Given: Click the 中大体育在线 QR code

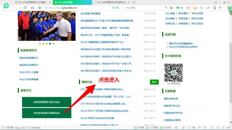Looking at the screenshot, I should point(174,73).
